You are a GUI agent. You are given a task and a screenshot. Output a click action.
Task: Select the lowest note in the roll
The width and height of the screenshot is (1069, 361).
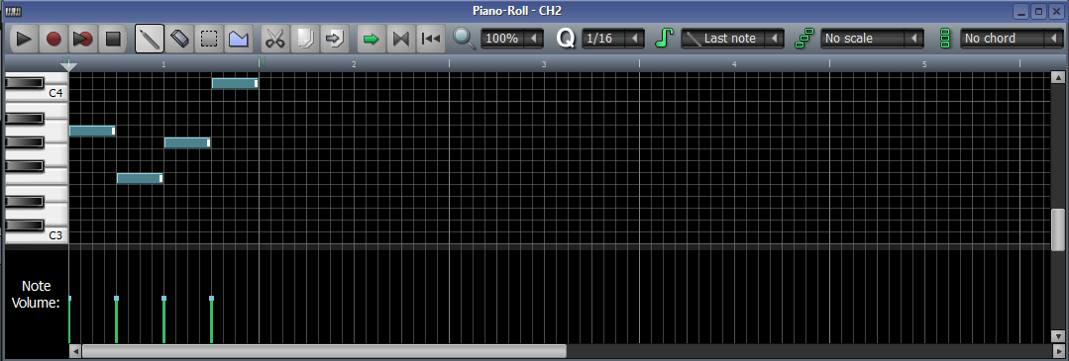[140, 178]
